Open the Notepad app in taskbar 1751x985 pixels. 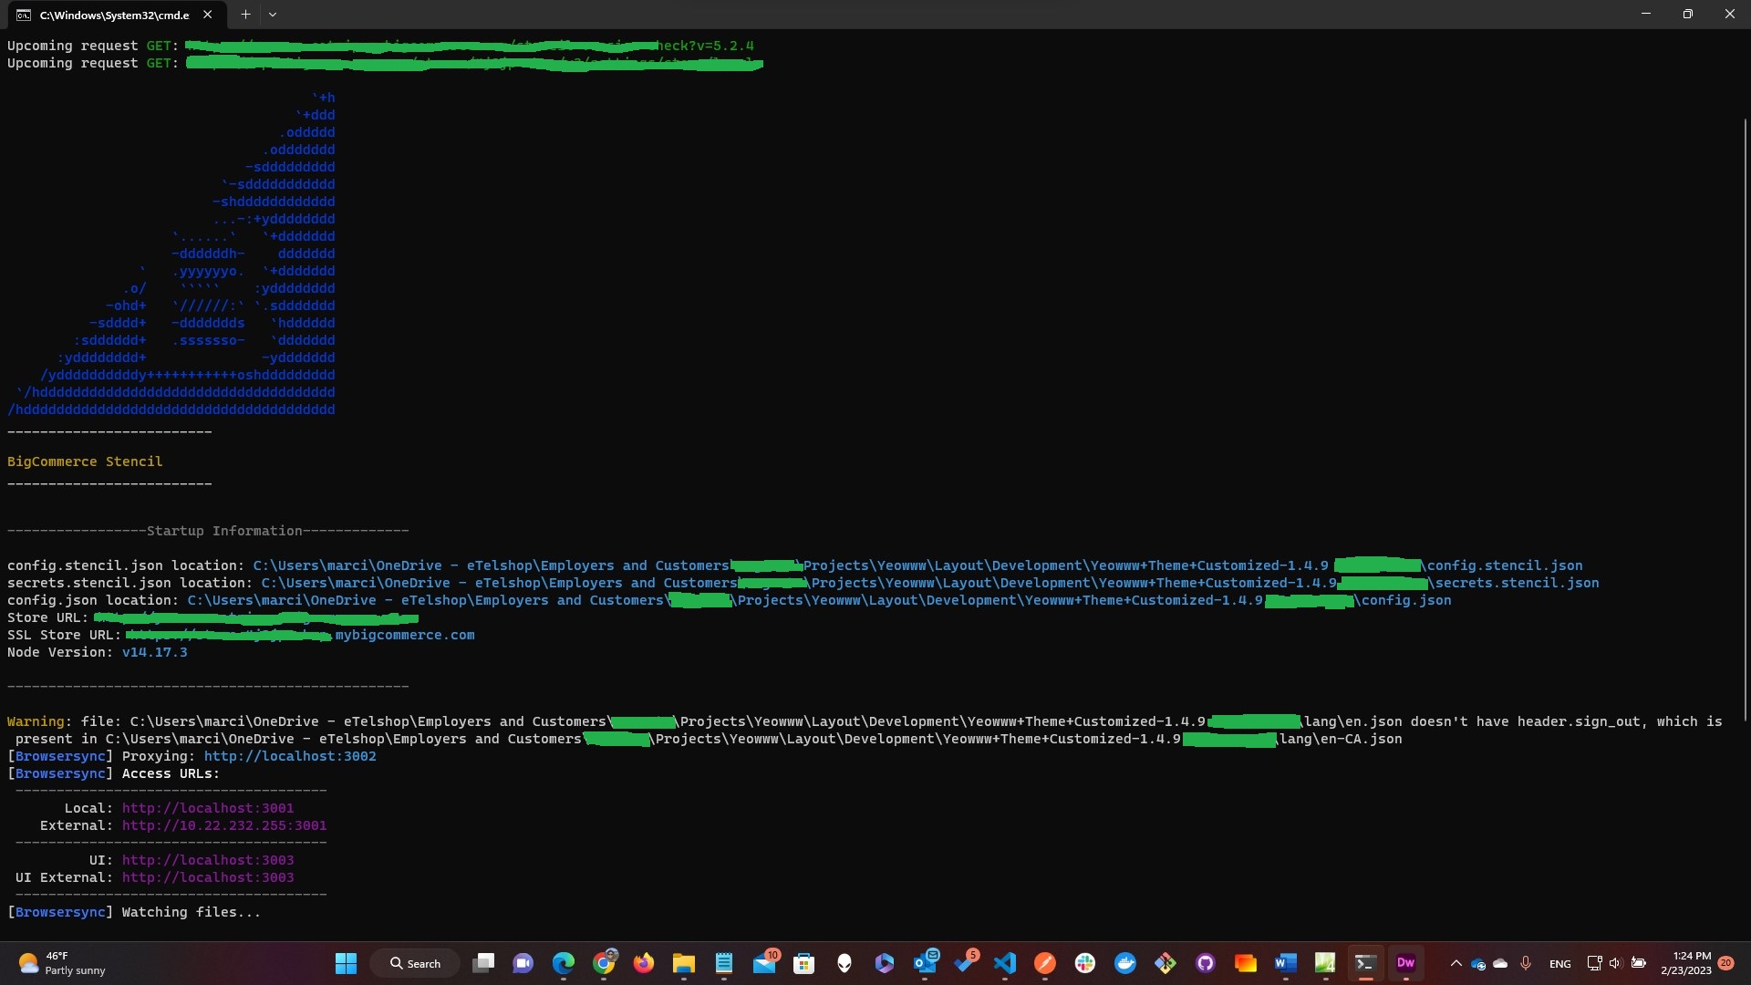point(724,963)
